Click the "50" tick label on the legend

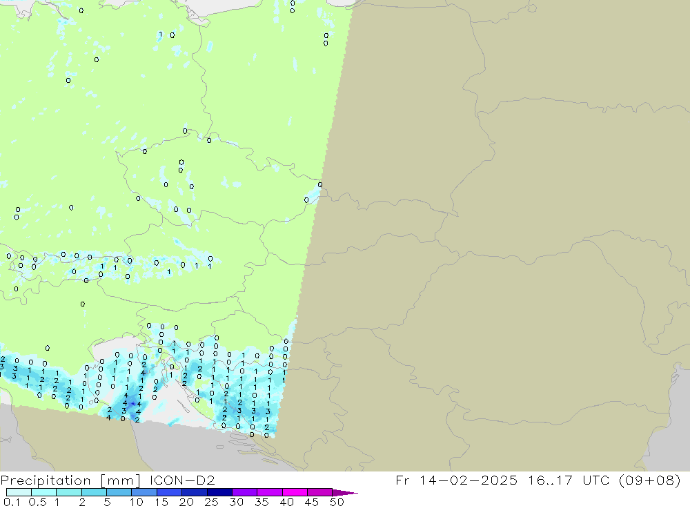pos(336,502)
